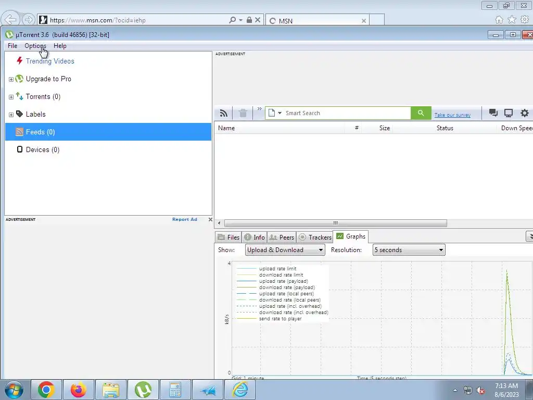Click the horizontal scrollbar thumb
The image size is (533, 400).
click(x=336, y=223)
